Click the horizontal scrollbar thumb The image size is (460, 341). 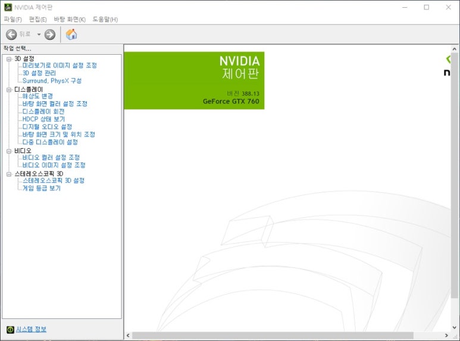tap(273, 335)
